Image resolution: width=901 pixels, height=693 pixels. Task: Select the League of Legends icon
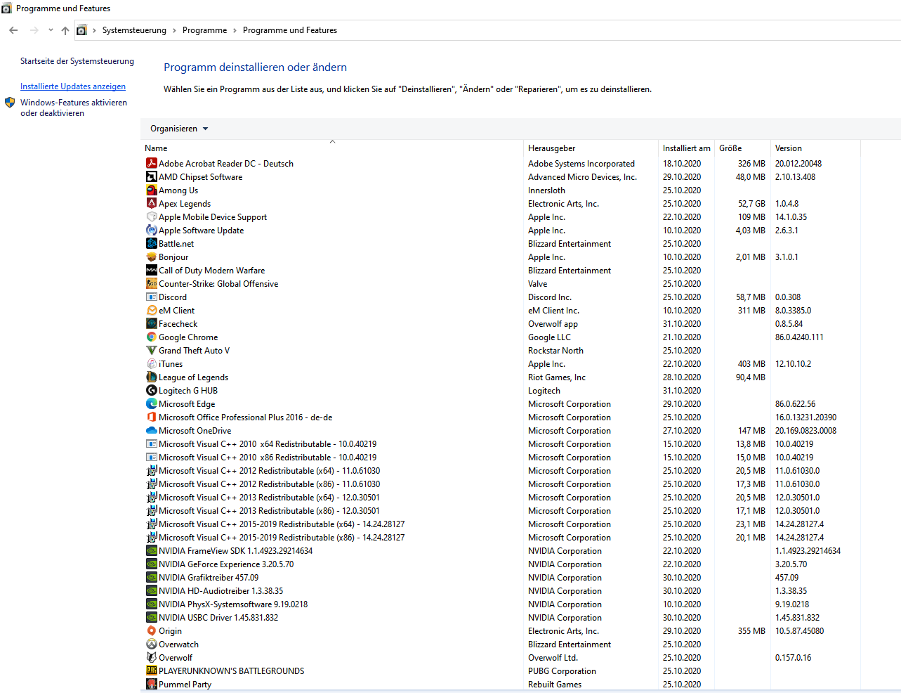tap(151, 377)
